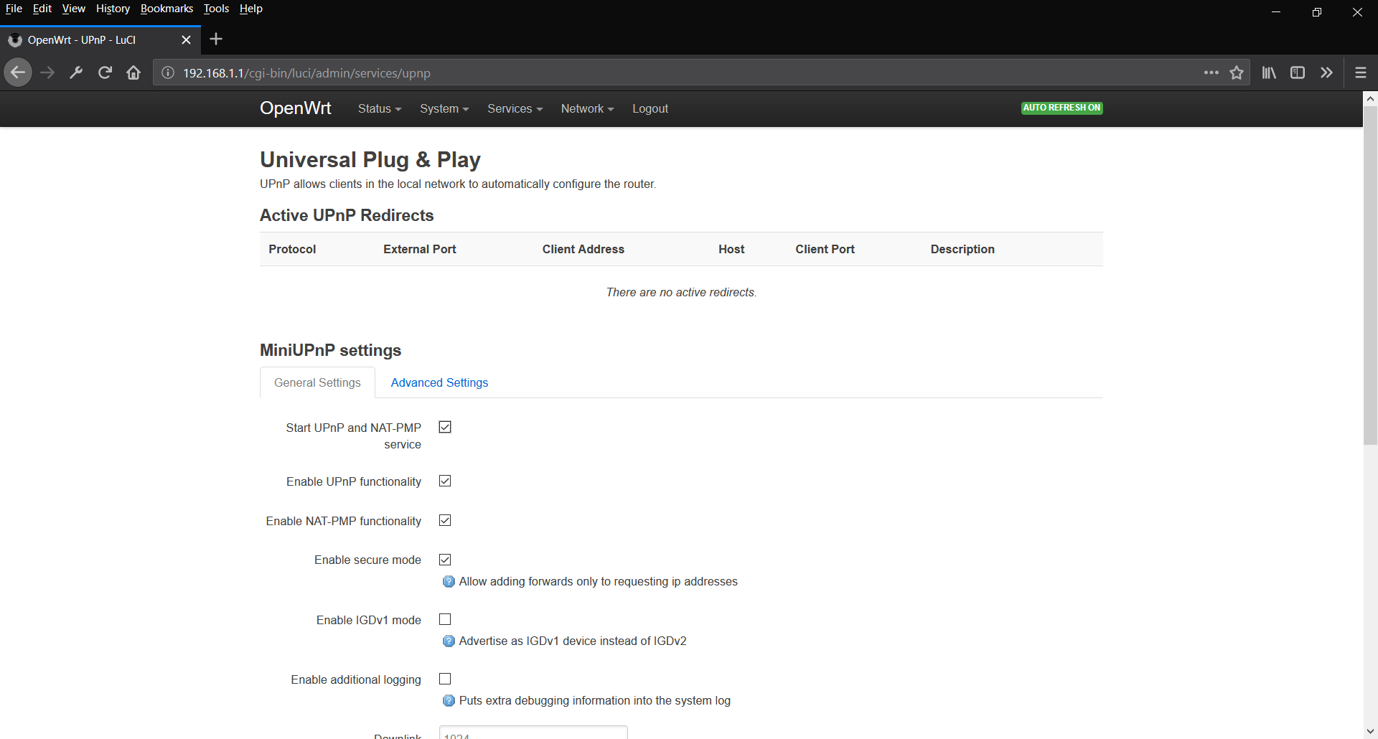Image resolution: width=1378 pixels, height=739 pixels.
Task: Open the Firefox hamburger menu
Action: (x=1360, y=72)
